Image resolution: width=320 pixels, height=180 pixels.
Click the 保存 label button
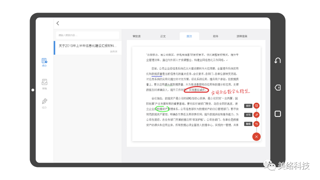[x=248, y=106]
